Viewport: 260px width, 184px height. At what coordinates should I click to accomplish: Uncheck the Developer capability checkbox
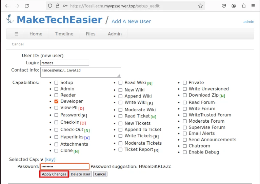click(57, 101)
